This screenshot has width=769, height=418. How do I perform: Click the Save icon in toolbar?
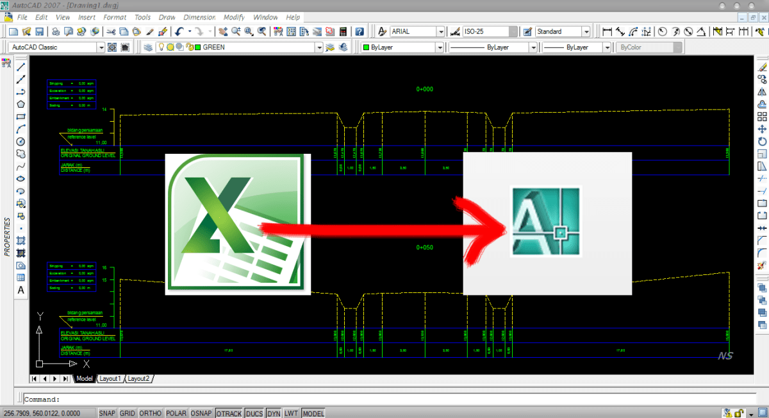[39, 31]
